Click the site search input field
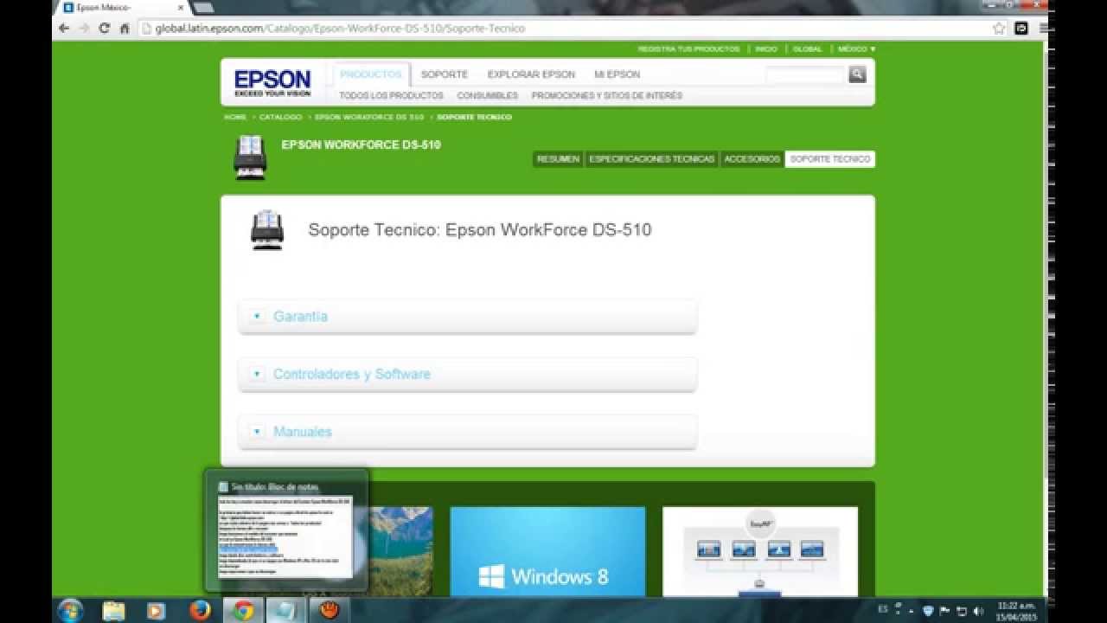Screen dimensions: 1107x623 click(x=804, y=74)
